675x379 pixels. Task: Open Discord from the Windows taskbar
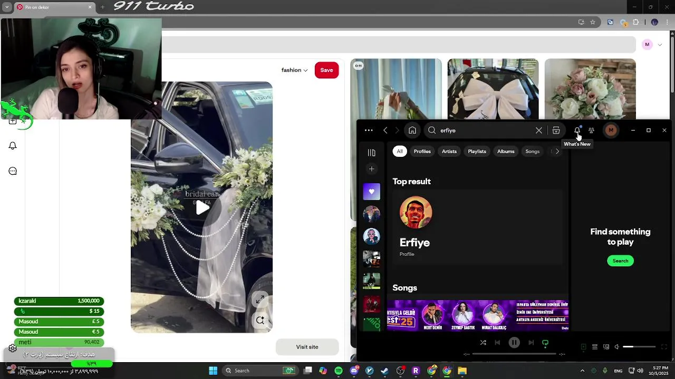click(354, 371)
